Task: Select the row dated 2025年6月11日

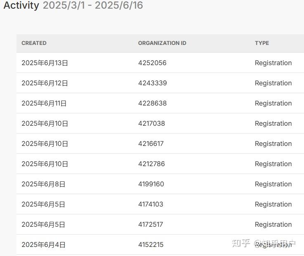Action: (x=160, y=103)
